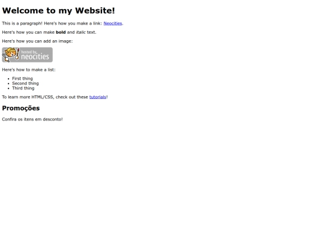Click the italic word in the paragraph

click(80, 32)
